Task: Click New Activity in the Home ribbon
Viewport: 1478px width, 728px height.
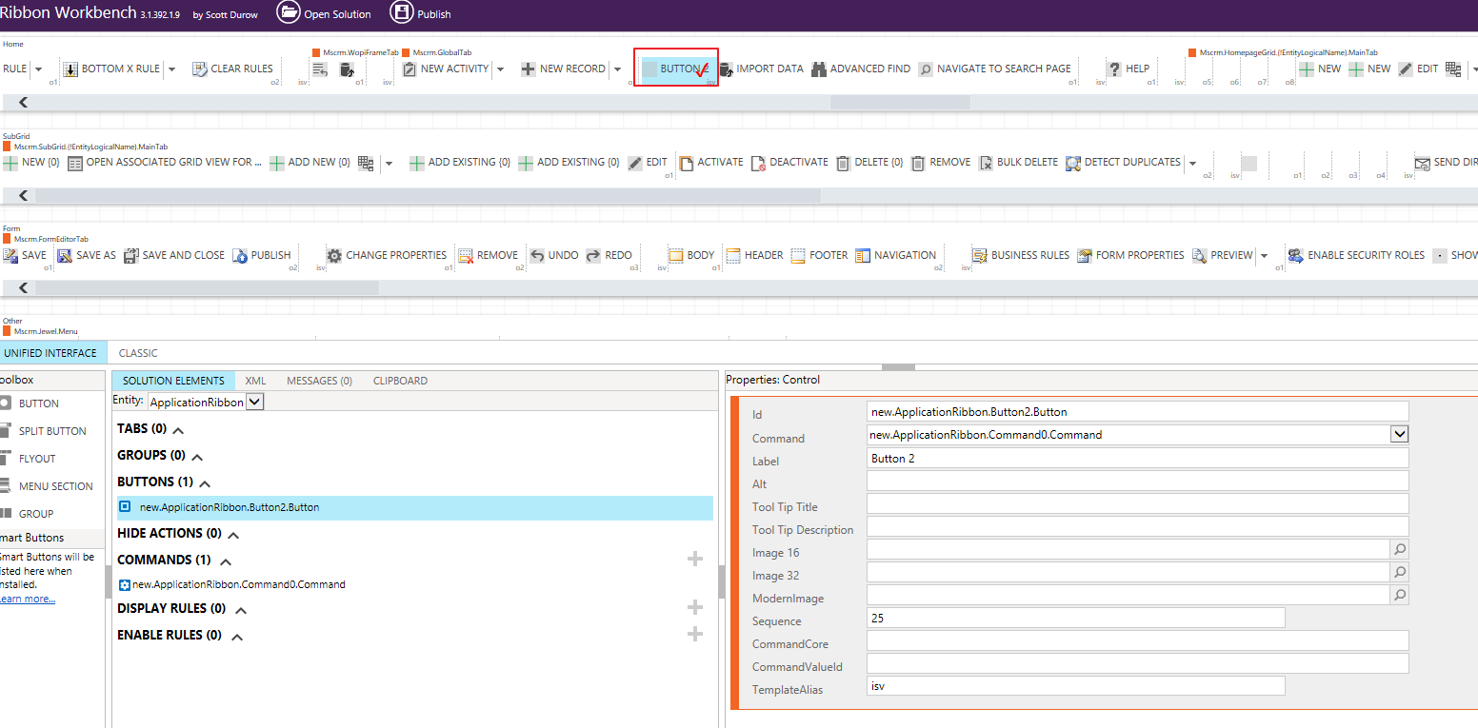Action: point(446,69)
